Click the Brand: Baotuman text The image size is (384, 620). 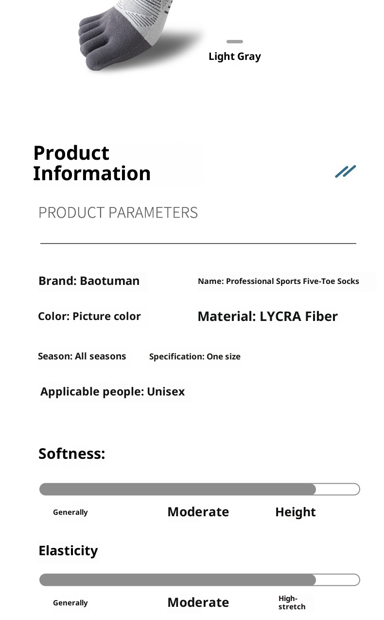click(89, 281)
